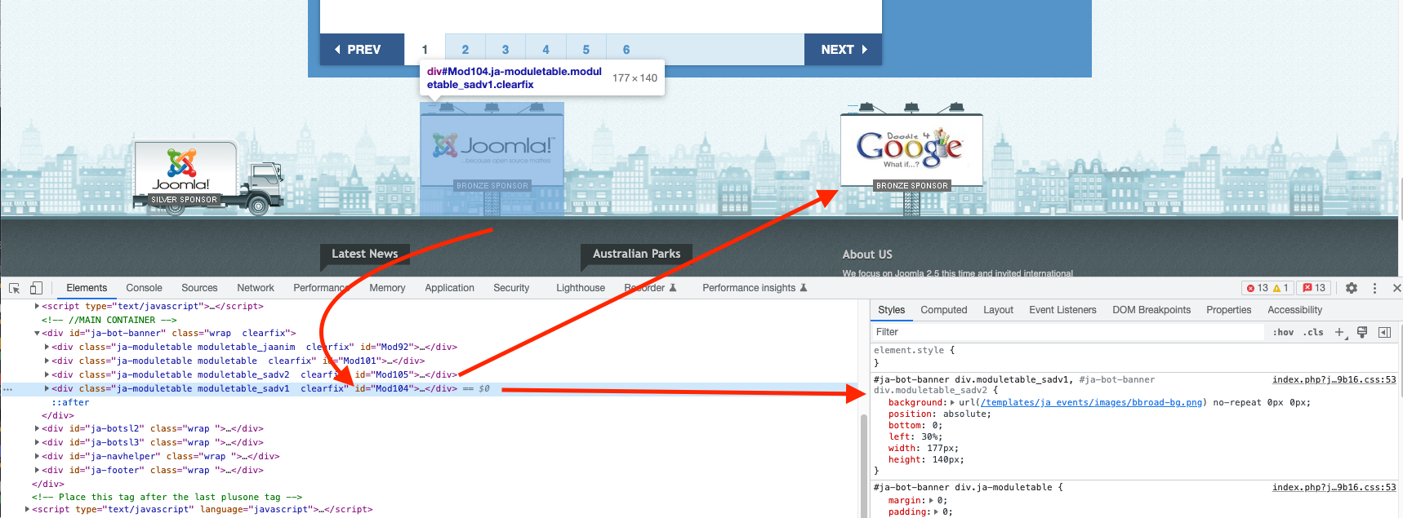
Task: Expand the top text/javascript script node
Action: (37, 307)
